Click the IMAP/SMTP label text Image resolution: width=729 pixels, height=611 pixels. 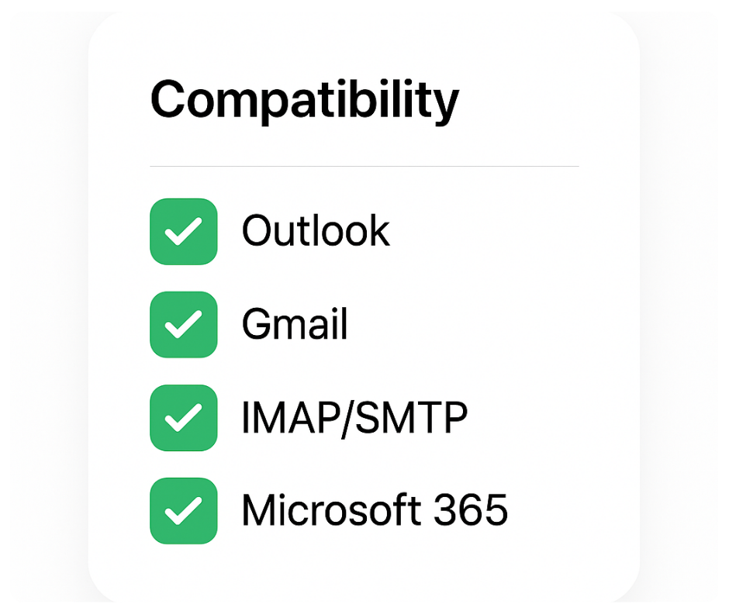pyautogui.click(x=354, y=418)
